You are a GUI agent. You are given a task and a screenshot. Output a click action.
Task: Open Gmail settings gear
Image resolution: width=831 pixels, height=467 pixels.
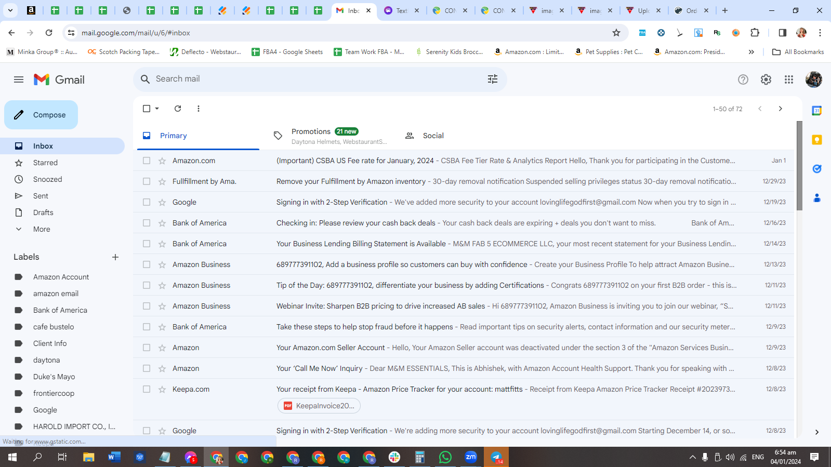tap(766, 79)
